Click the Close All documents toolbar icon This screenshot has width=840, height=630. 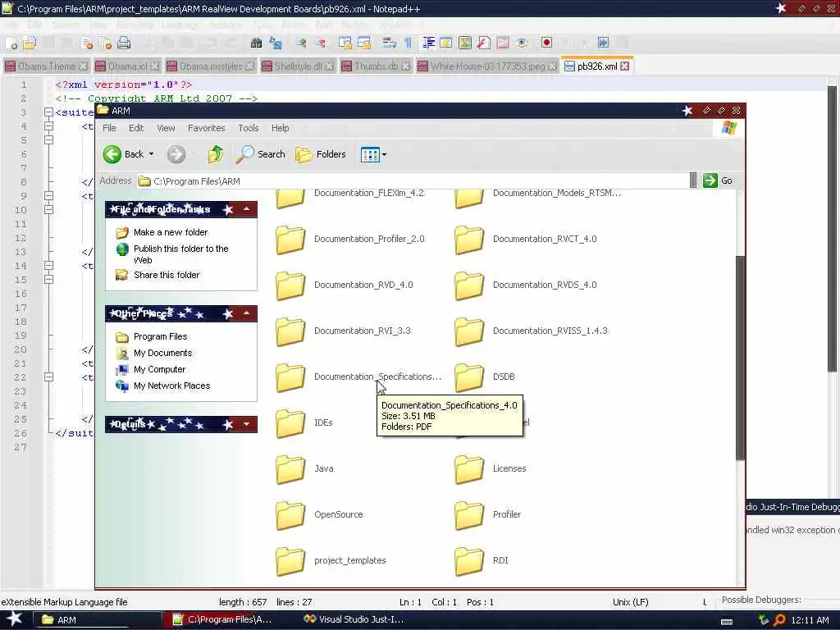point(106,43)
